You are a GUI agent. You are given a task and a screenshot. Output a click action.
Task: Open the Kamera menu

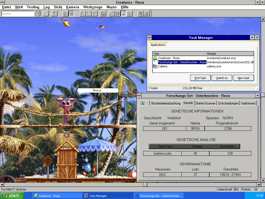73,7
